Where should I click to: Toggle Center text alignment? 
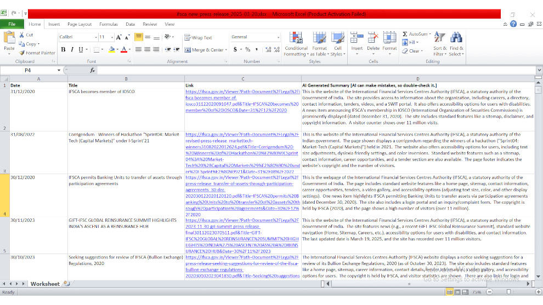(148, 49)
